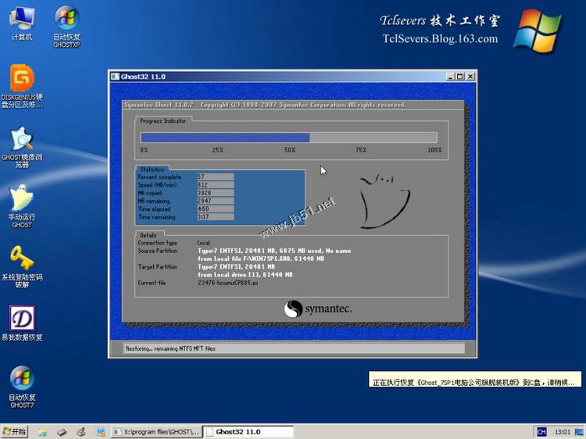586x439 pixels.
Task: Click the MB remaining value 2947
Action: [216, 201]
